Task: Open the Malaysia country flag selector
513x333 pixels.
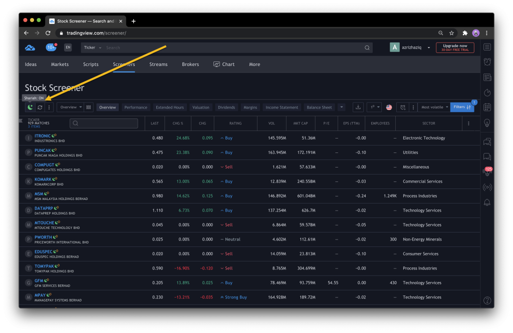Action: (x=389, y=107)
